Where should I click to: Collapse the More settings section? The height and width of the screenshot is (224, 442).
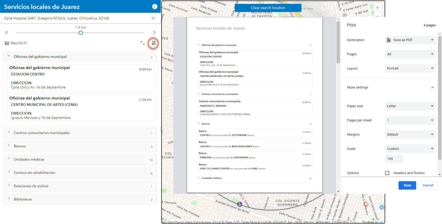coord(432,87)
